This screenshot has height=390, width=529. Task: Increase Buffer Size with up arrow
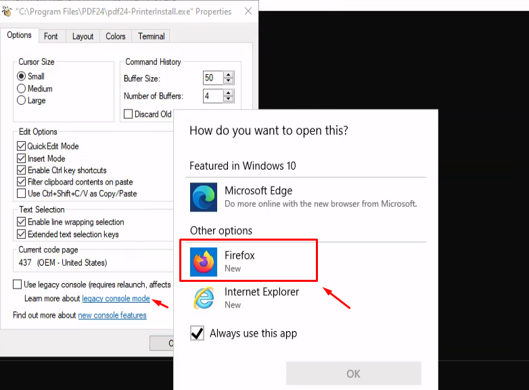[x=229, y=75]
